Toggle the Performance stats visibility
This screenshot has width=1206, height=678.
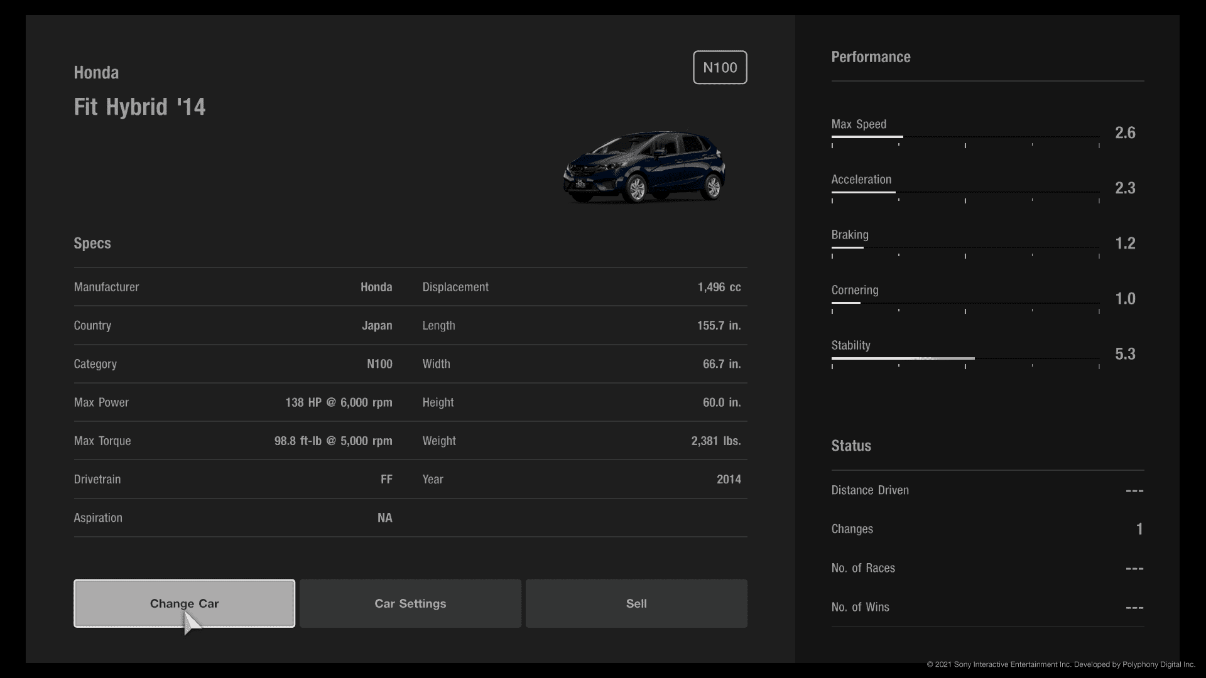click(871, 56)
